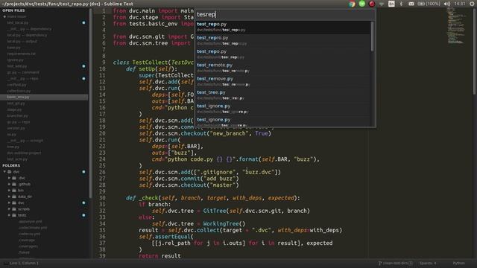Click the green round tray indicator icon

362,4
